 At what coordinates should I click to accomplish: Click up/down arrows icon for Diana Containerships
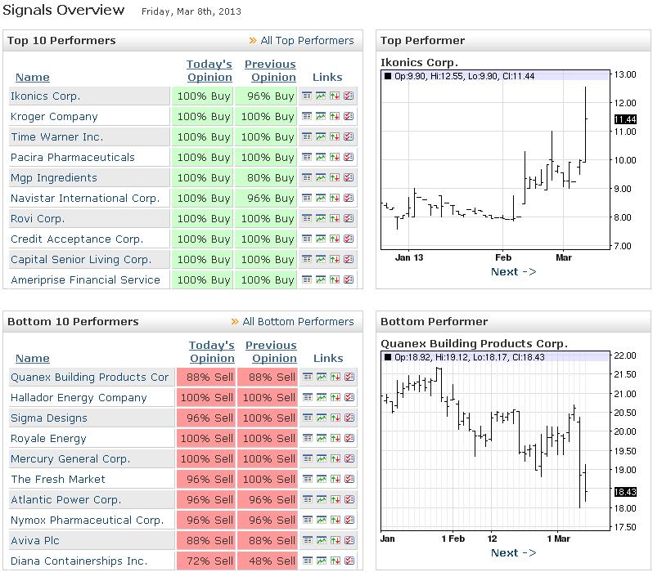[x=336, y=561]
